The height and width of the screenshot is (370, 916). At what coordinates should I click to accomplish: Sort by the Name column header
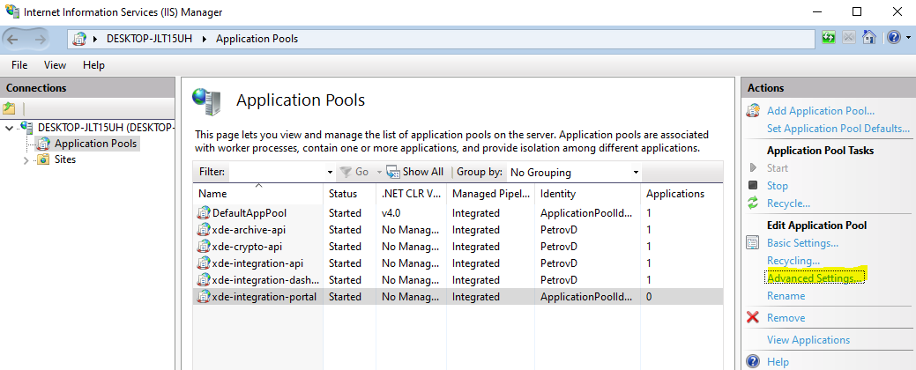pyautogui.click(x=257, y=194)
